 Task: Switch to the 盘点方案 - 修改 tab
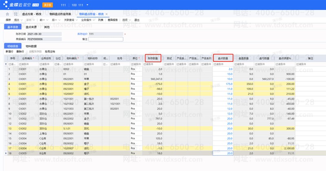tap(32, 14)
